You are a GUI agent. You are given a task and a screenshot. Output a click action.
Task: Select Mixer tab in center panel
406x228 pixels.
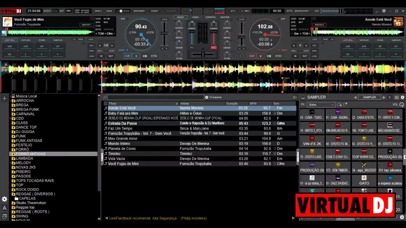(x=181, y=17)
